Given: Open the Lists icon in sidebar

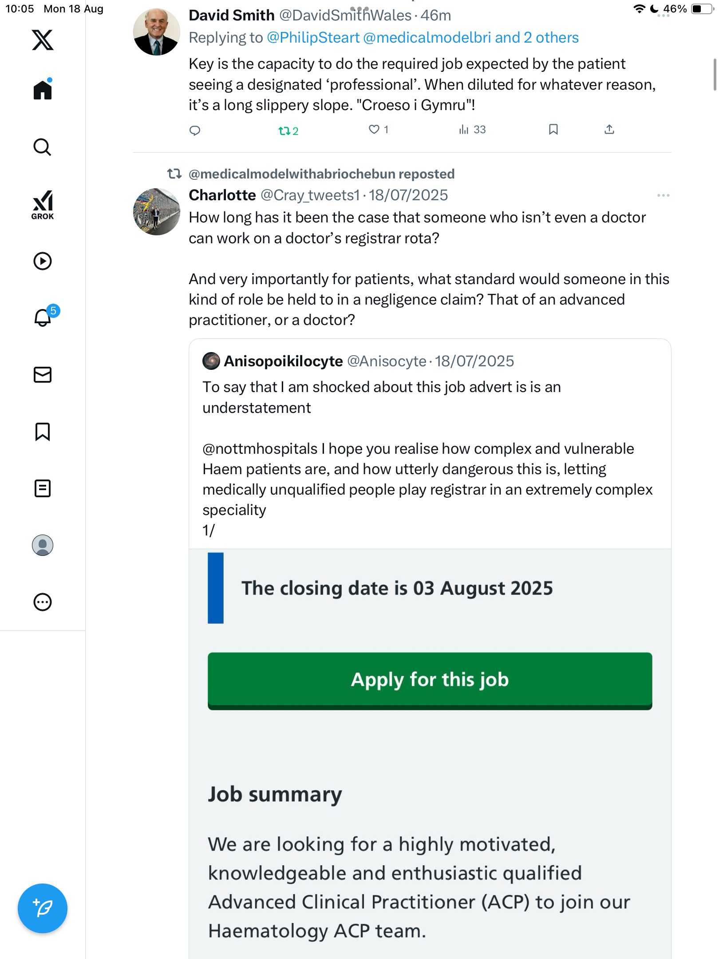Looking at the screenshot, I should (43, 488).
